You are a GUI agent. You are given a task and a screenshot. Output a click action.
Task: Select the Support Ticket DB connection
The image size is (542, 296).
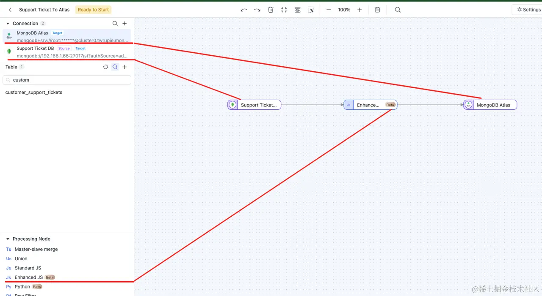[68, 52]
